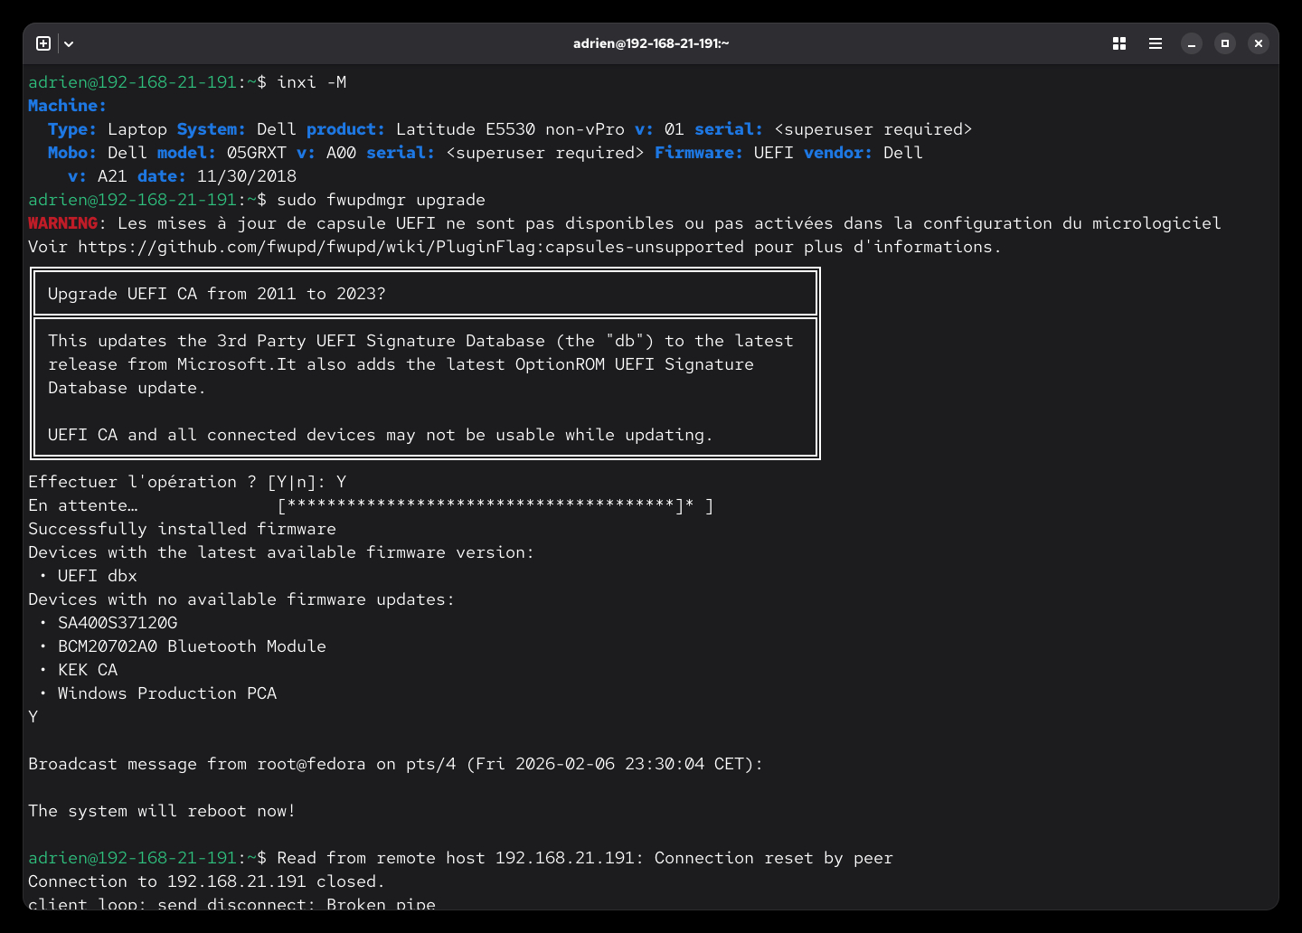The image size is (1302, 933).
Task: Open the hamburger main menu
Action: coord(1156,43)
